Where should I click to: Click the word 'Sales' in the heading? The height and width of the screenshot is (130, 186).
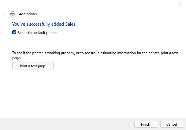[x=70, y=24]
